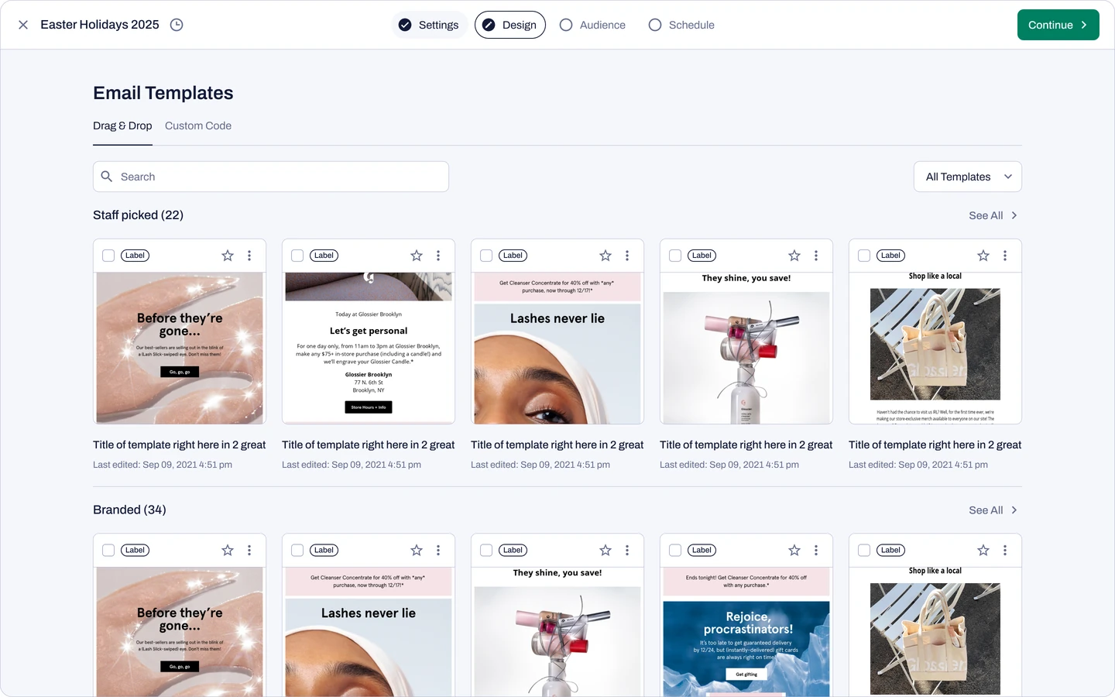This screenshot has height=697, width=1115.
Task: Jump to the Audience step
Action: coord(592,25)
